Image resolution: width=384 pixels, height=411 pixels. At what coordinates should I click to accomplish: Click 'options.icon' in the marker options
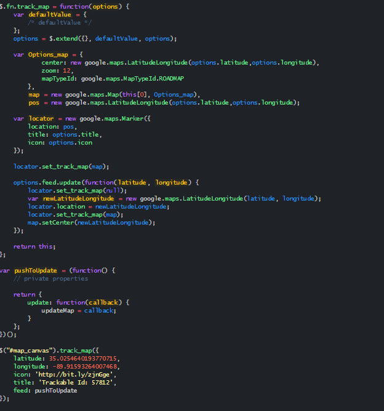pos(71,143)
